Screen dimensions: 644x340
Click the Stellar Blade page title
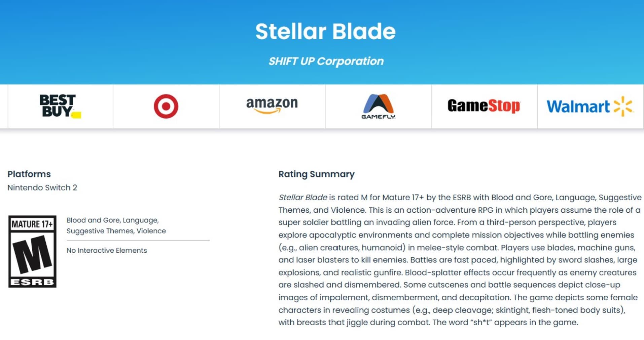click(325, 31)
